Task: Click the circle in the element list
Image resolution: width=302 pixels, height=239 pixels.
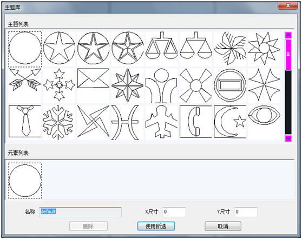Action: [25, 181]
